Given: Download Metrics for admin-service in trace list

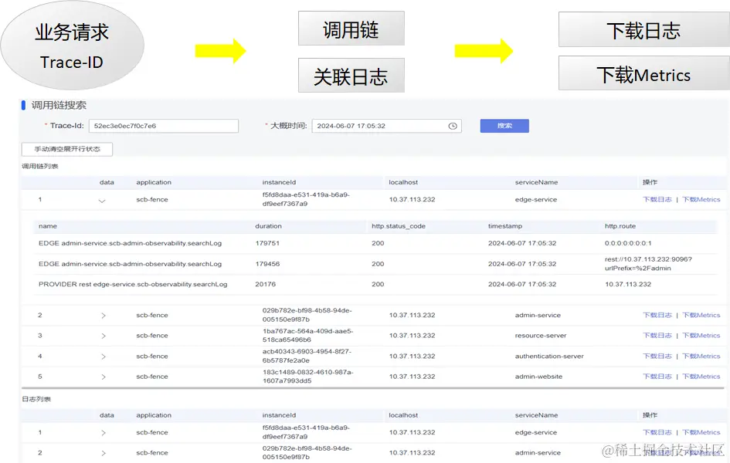Looking at the screenshot, I should [701, 315].
